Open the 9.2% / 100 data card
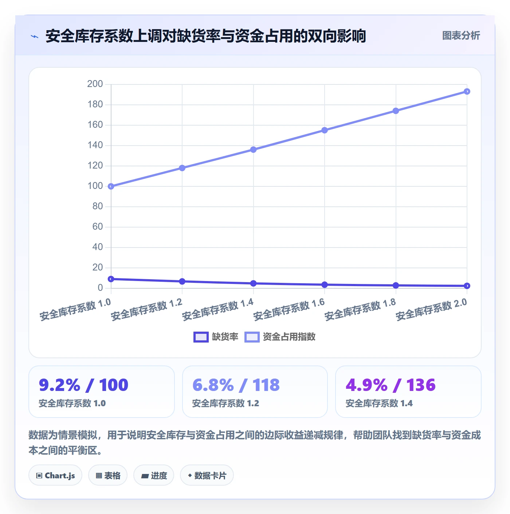Viewport: 510px width, 514px height. point(102,392)
